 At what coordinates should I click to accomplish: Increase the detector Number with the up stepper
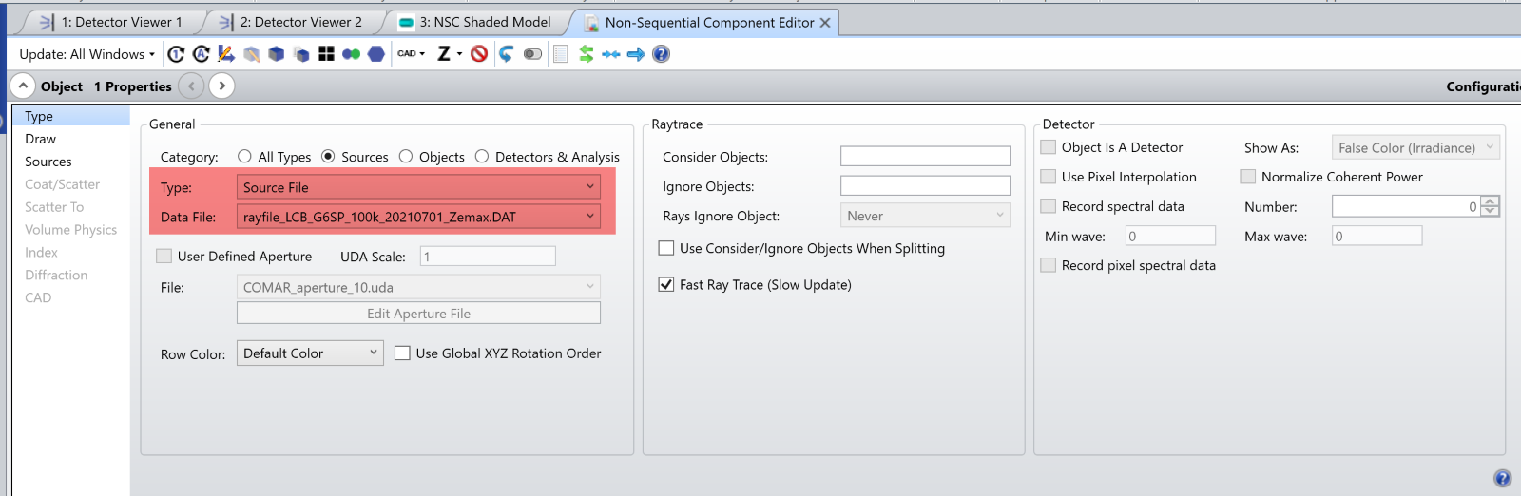pyautogui.click(x=1490, y=201)
